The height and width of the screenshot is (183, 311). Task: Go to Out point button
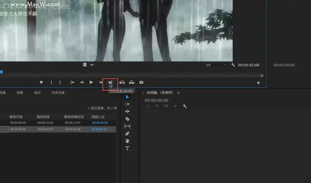(x=110, y=82)
